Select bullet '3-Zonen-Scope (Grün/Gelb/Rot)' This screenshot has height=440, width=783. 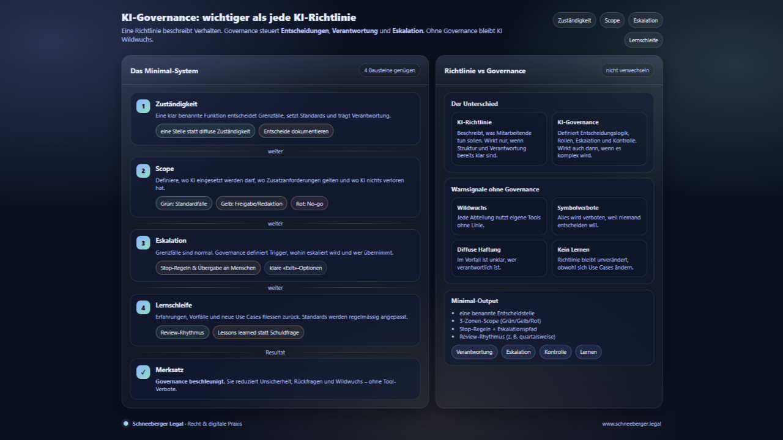pos(500,321)
